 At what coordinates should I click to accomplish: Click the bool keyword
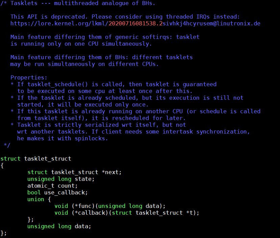pos(34,192)
